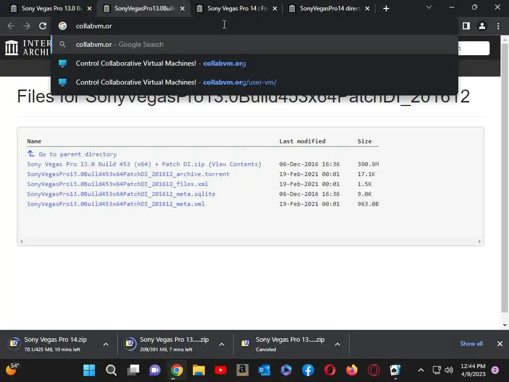Open the _archive.torrent file link
The width and height of the screenshot is (509, 382).
click(x=128, y=174)
